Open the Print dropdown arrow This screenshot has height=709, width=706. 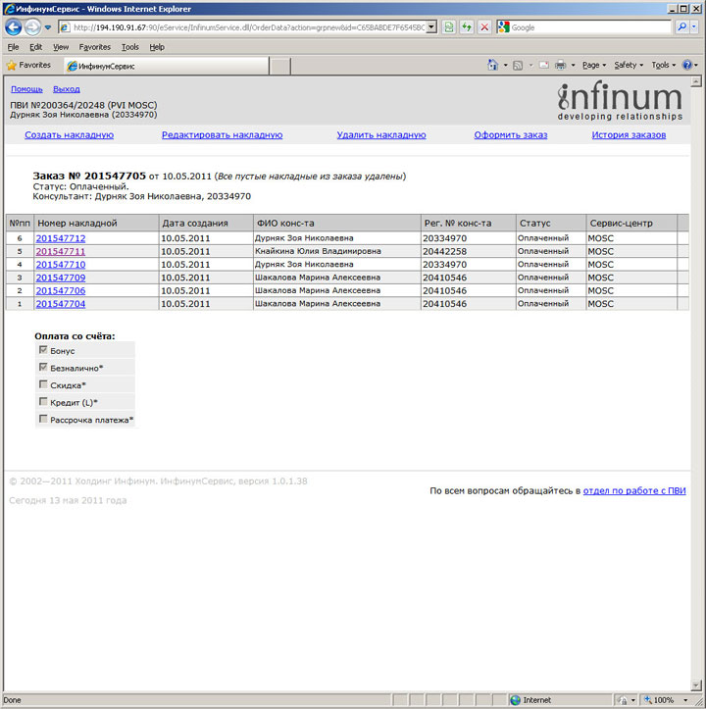point(573,65)
